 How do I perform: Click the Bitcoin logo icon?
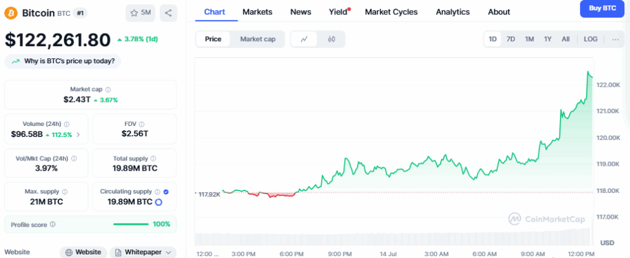[11, 14]
